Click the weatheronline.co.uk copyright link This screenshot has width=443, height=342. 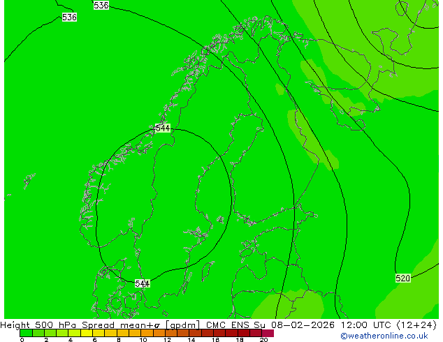tap(384, 336)
